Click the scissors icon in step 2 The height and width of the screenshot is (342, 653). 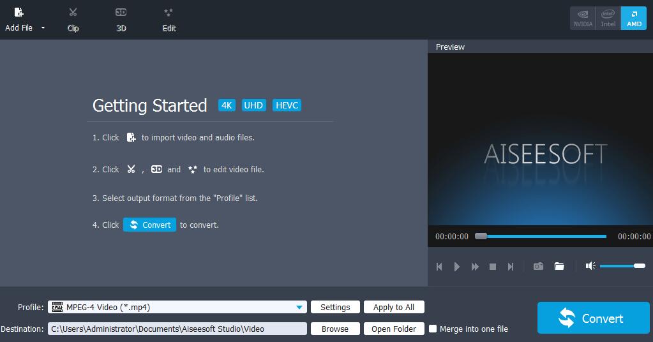pos(131,169)
